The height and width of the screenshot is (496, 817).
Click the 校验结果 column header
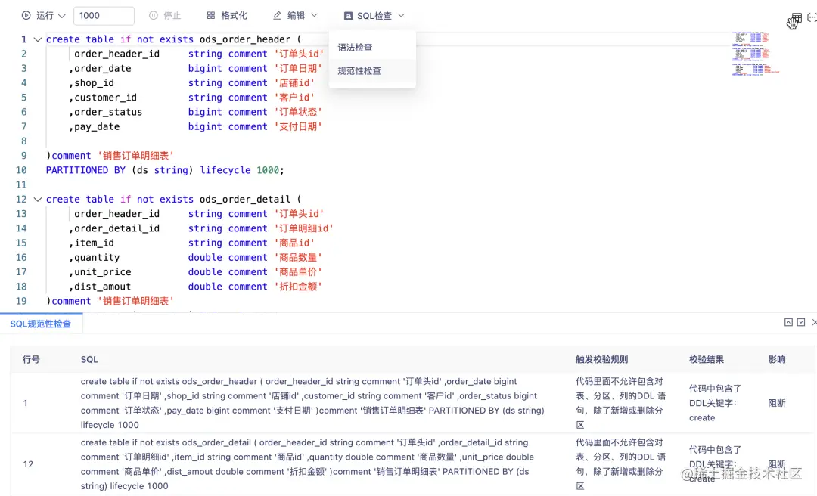[707, 359]
